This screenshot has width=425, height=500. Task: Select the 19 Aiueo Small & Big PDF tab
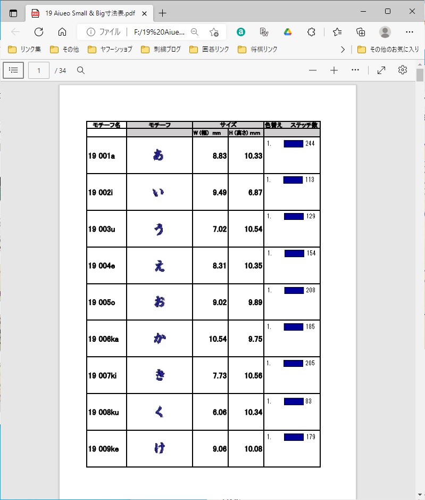click(x=89, y=13)
